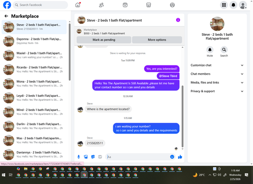Click into the Search Facebook field
The image size is (253, 184).
point(40,5)
